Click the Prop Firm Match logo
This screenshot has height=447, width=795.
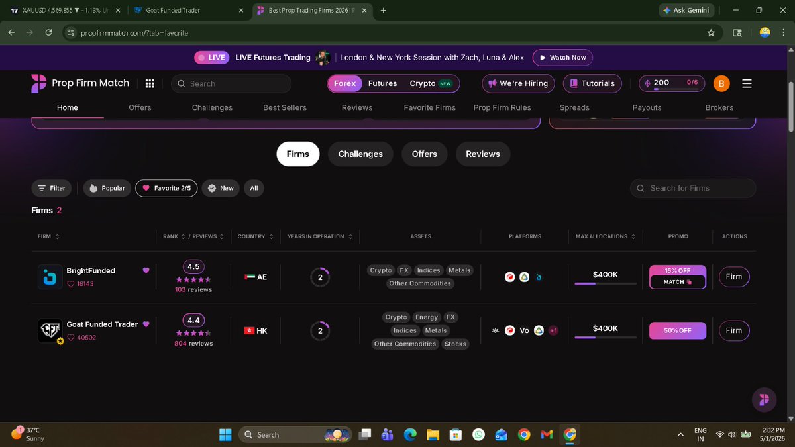80,83
